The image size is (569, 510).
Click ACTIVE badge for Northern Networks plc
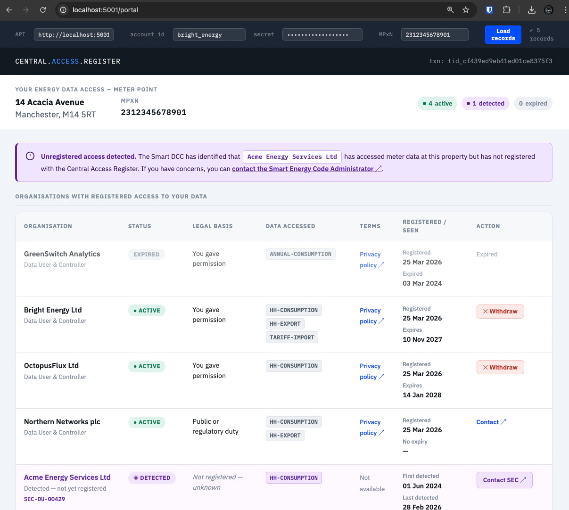(147, 422)
